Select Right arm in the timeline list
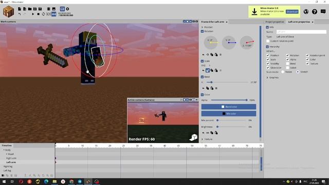Screen dimensions: 329x185 click(11, 158)
